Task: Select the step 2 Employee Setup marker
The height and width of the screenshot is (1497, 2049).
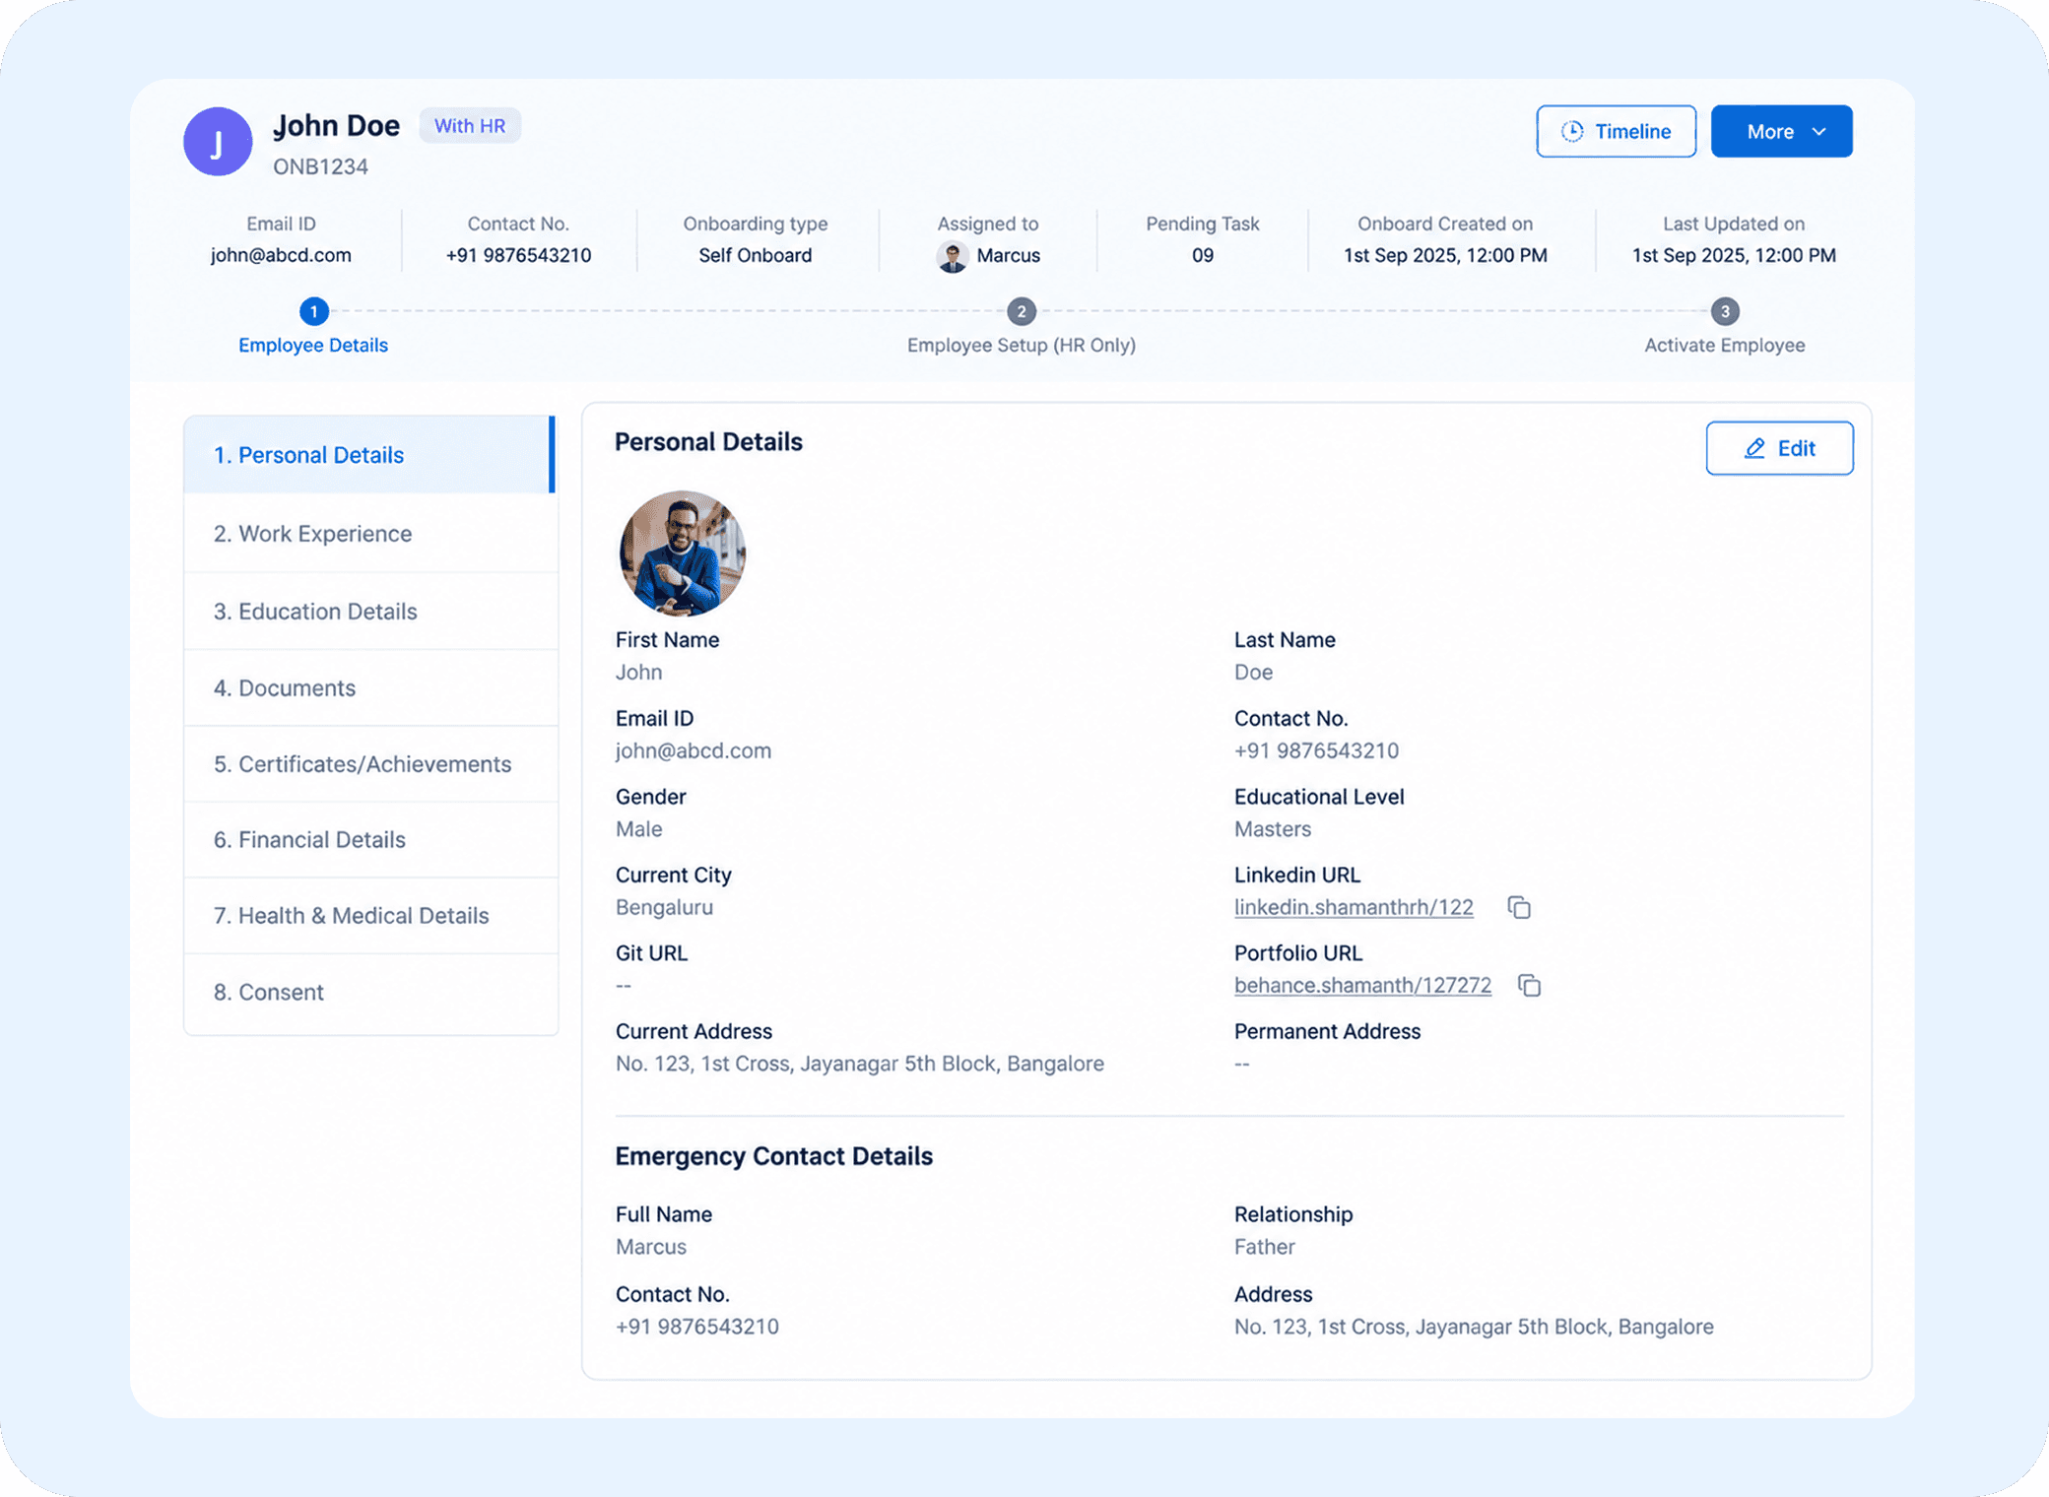Action: tap(1022, 311)
